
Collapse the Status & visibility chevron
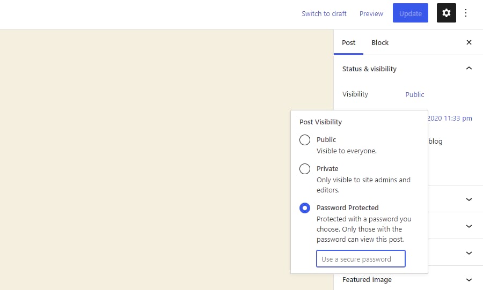(x=469, y=69)
